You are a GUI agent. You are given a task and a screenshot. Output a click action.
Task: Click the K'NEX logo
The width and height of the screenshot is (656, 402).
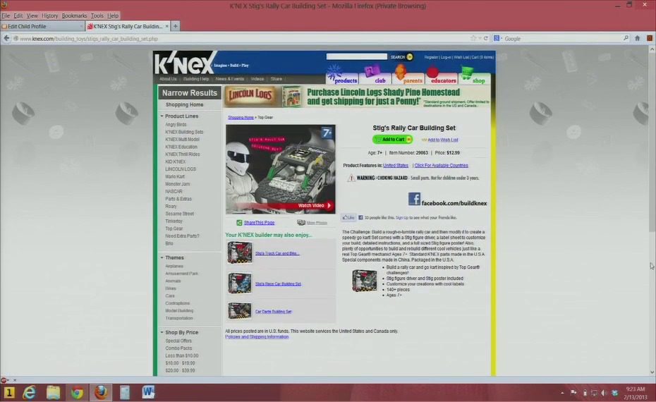185,63
